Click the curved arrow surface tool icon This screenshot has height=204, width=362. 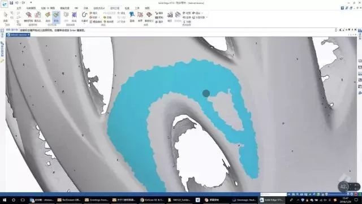[x=84, y=15]
